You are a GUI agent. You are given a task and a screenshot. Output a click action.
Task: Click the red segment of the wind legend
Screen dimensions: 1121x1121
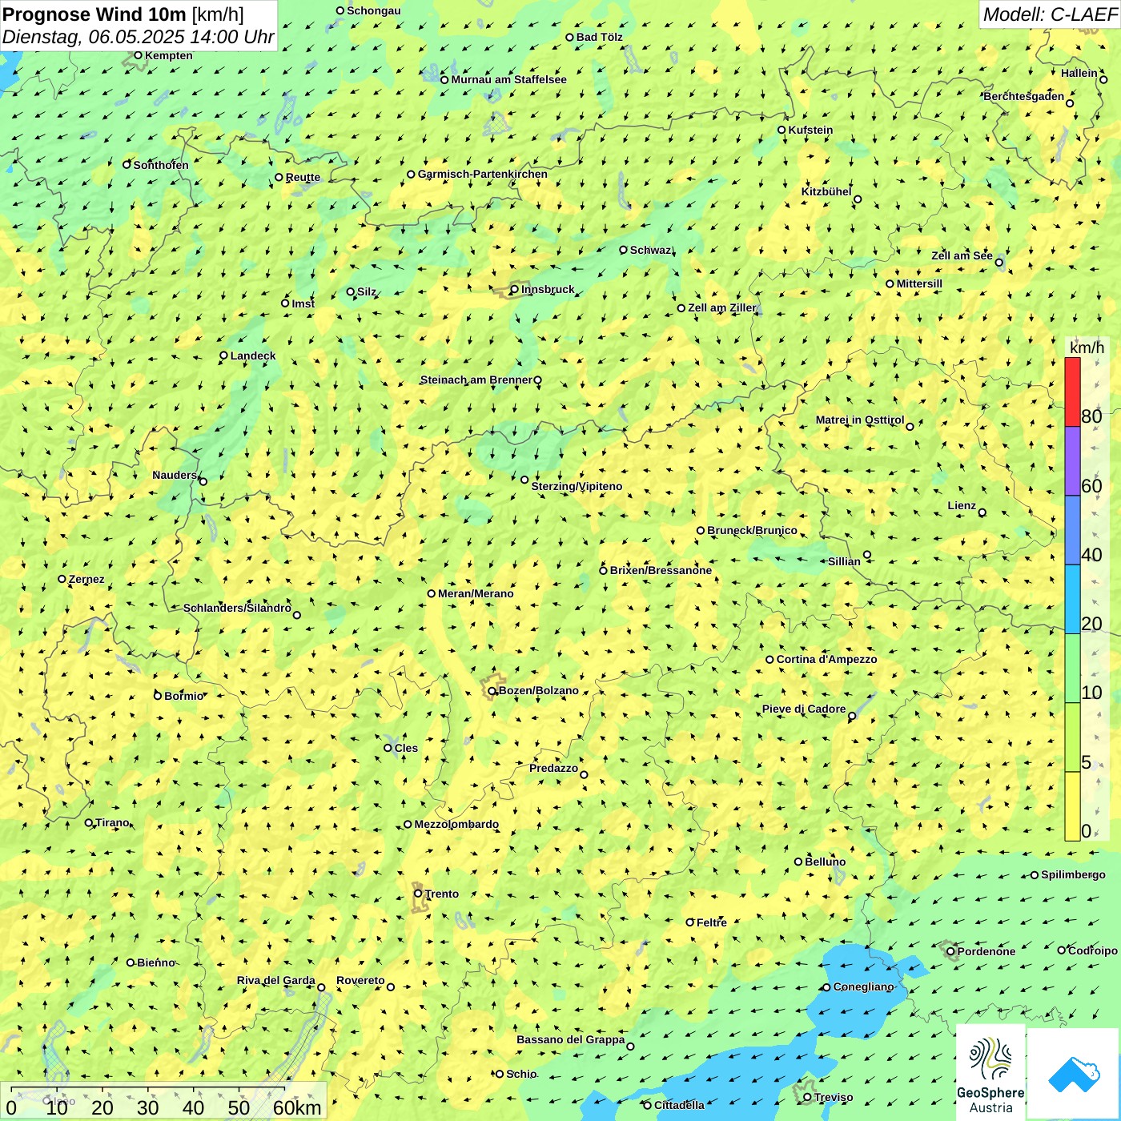pos(1072,392)
